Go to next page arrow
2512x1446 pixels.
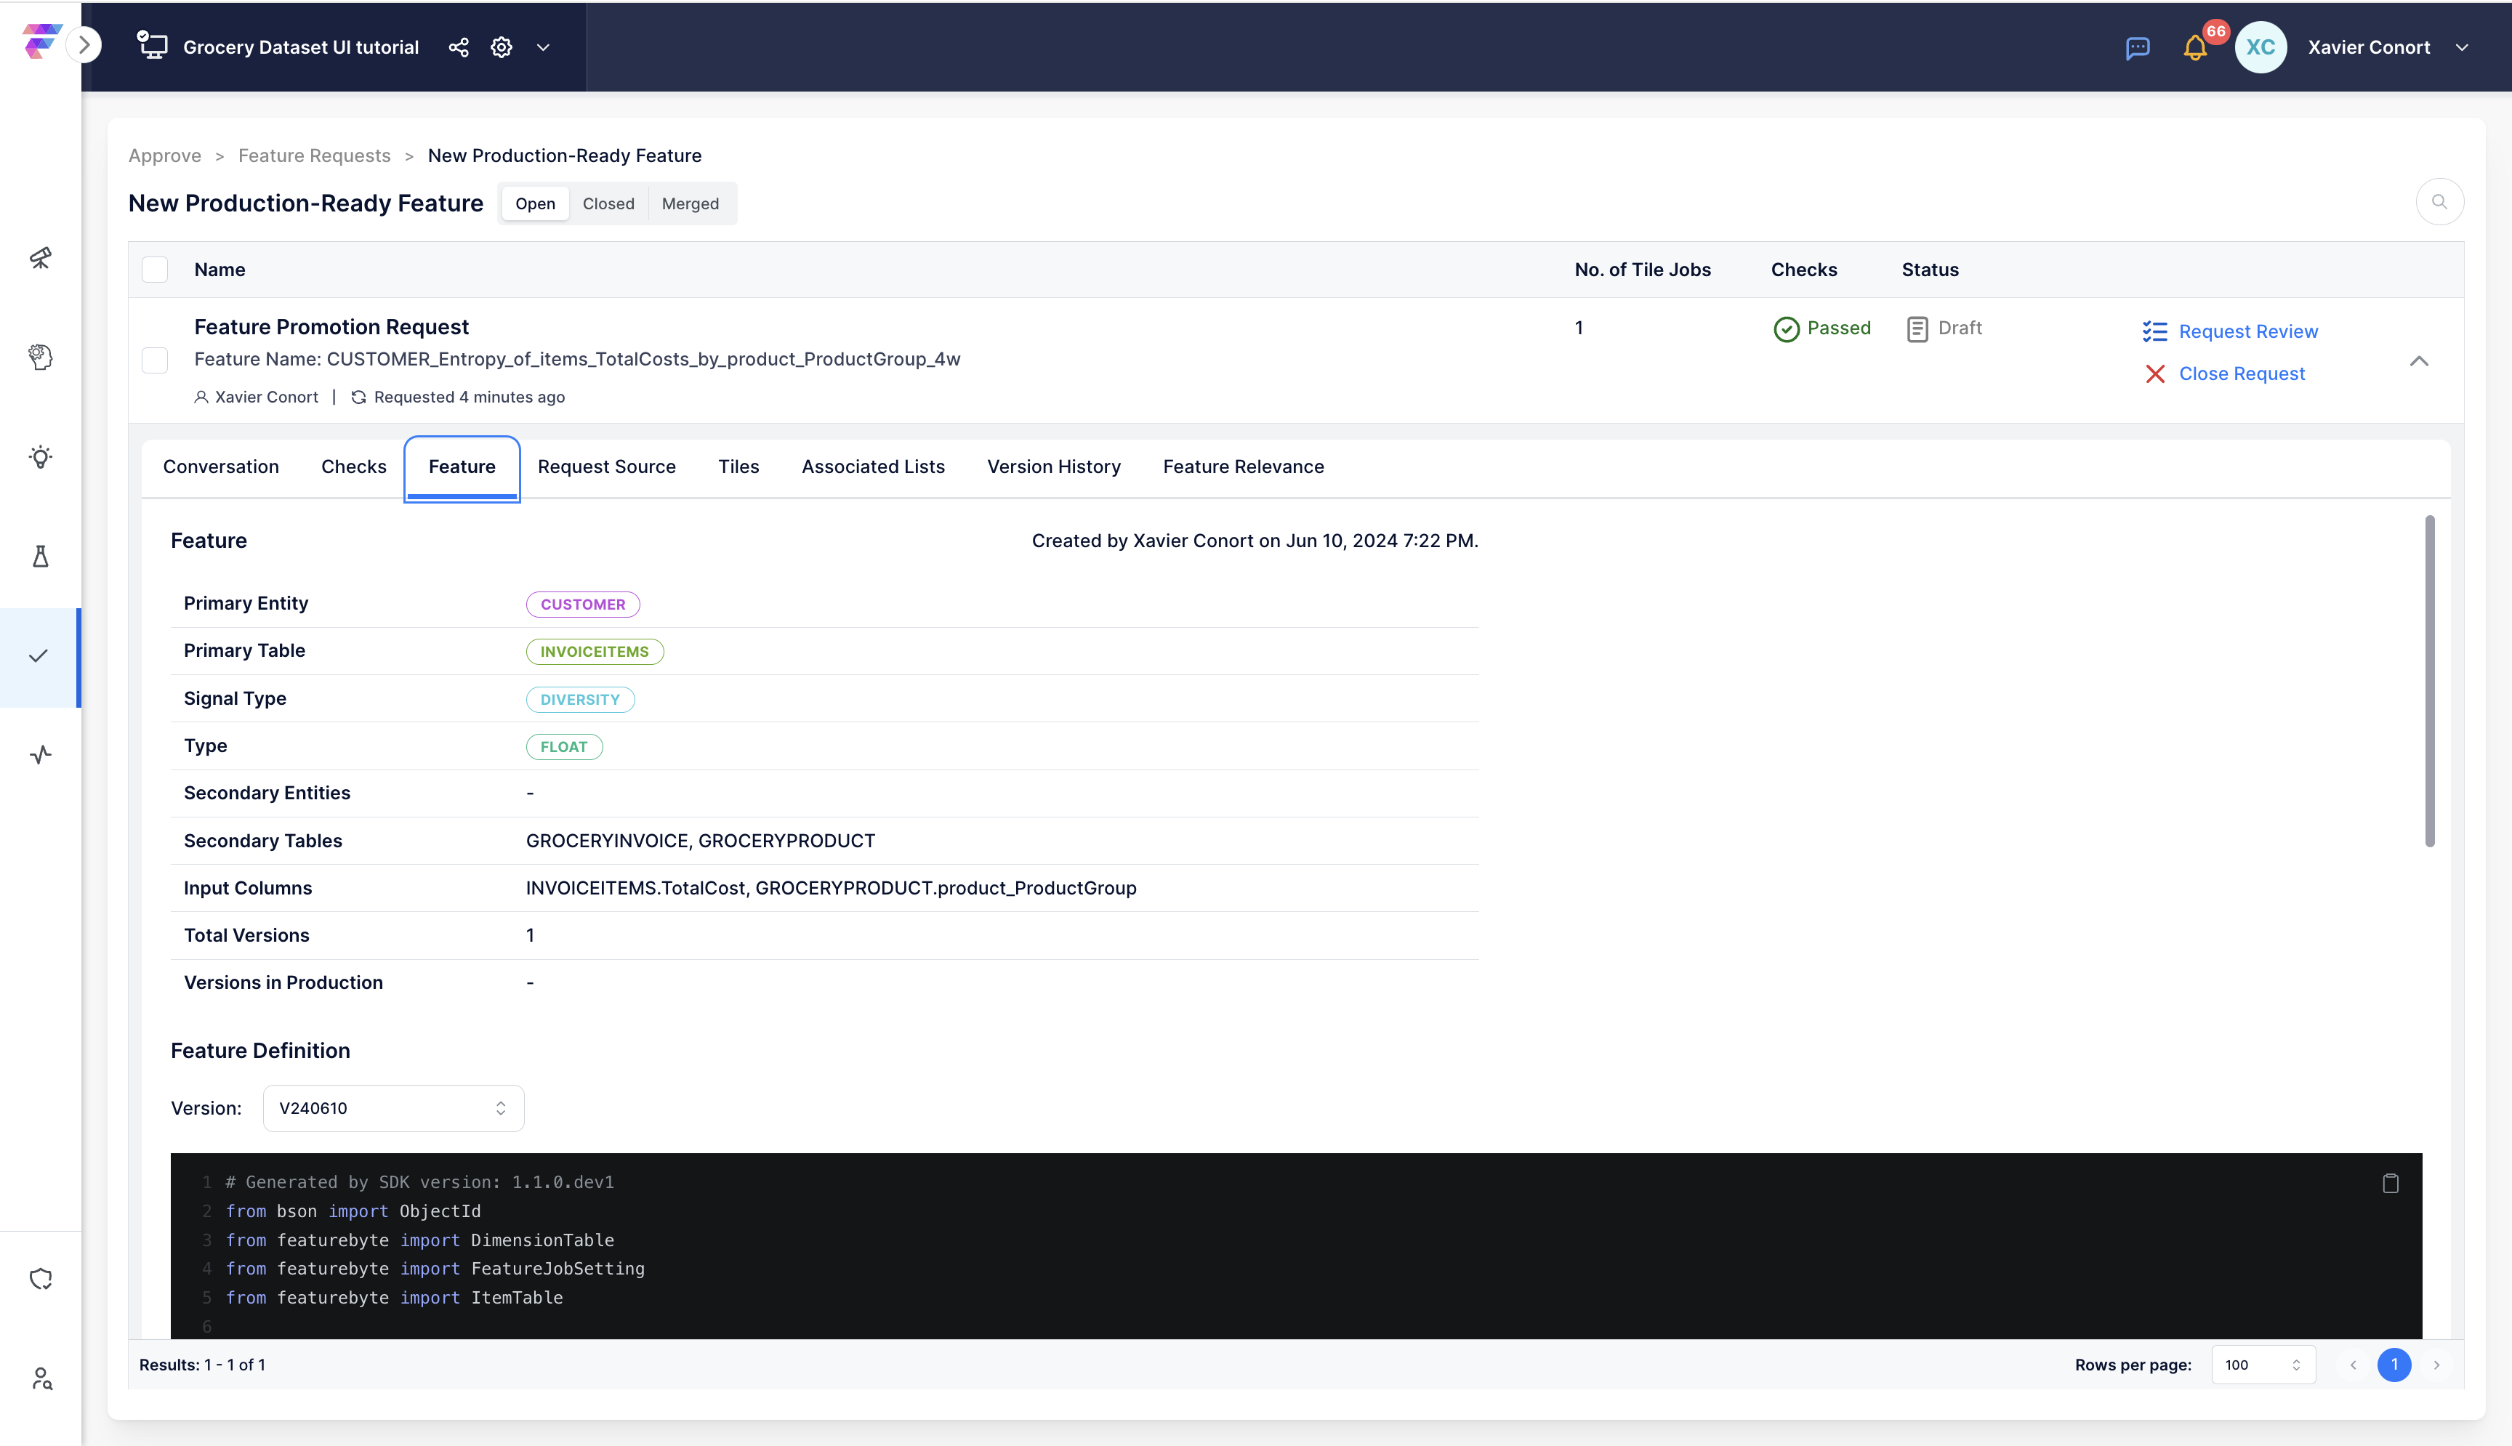point(2436,1365)
